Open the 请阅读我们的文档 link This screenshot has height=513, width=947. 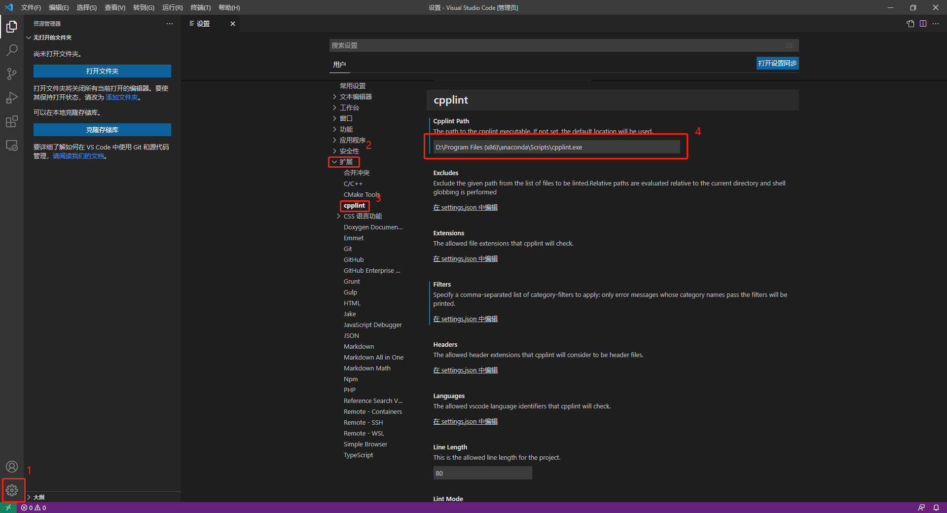click(78, 156)
